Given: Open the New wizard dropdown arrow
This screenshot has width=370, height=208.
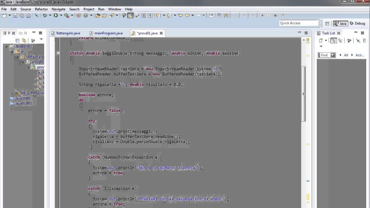Looking at the screenshot, I should (x=10, y=15).
